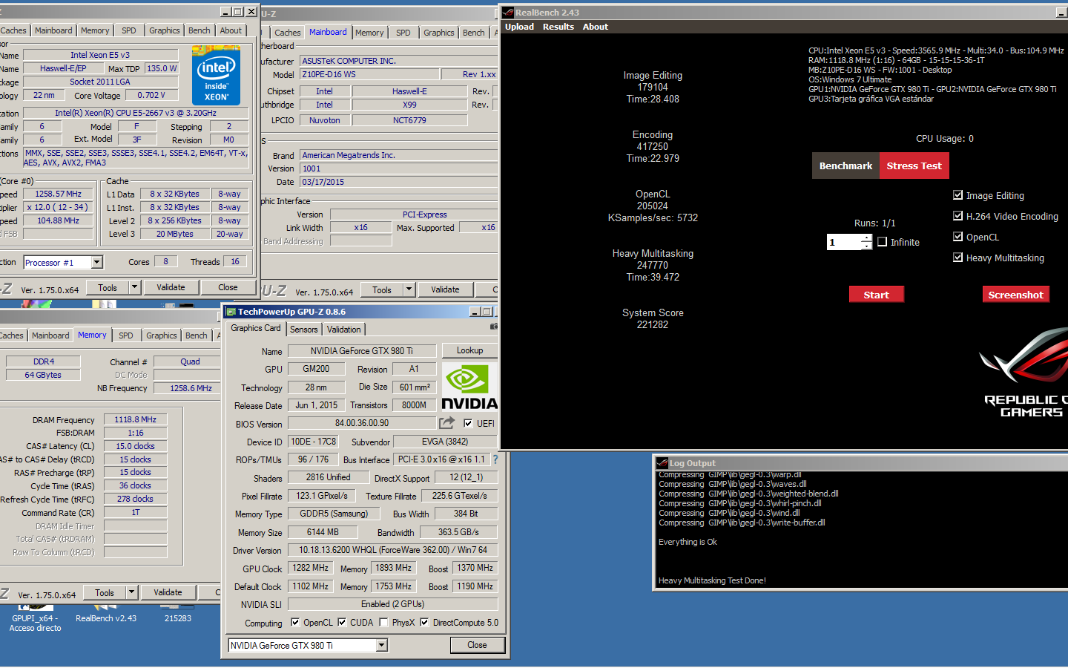Toggle the CUDA checkbox in GPU-Z

click(x=342, y=623)
